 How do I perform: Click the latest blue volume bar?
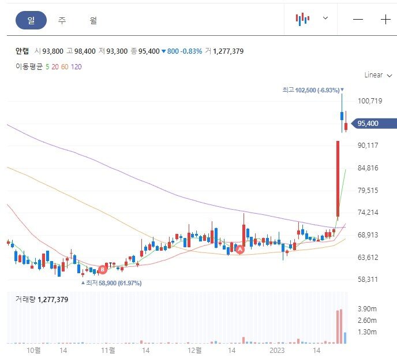coord(345,337)
